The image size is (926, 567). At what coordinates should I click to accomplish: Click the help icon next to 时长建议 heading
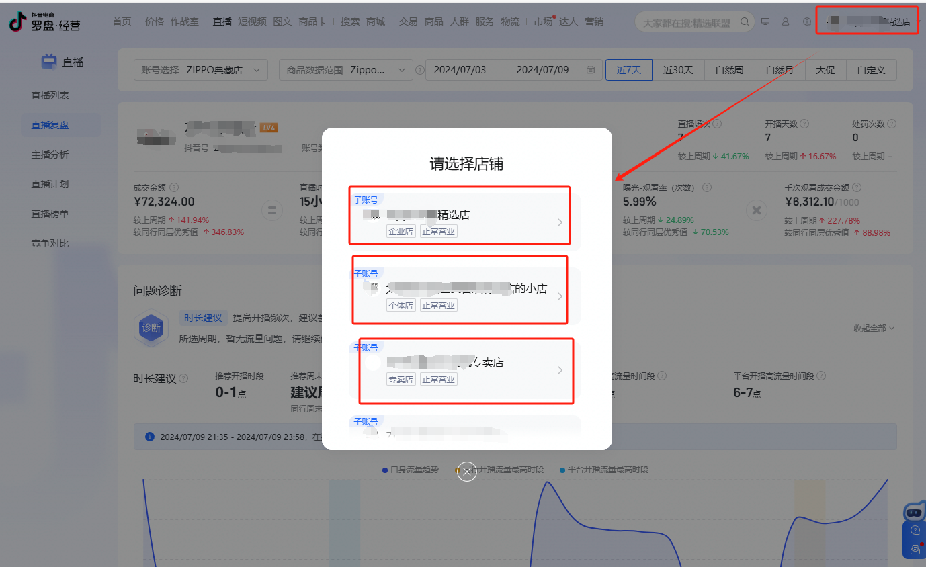click(x=183, y=379)
